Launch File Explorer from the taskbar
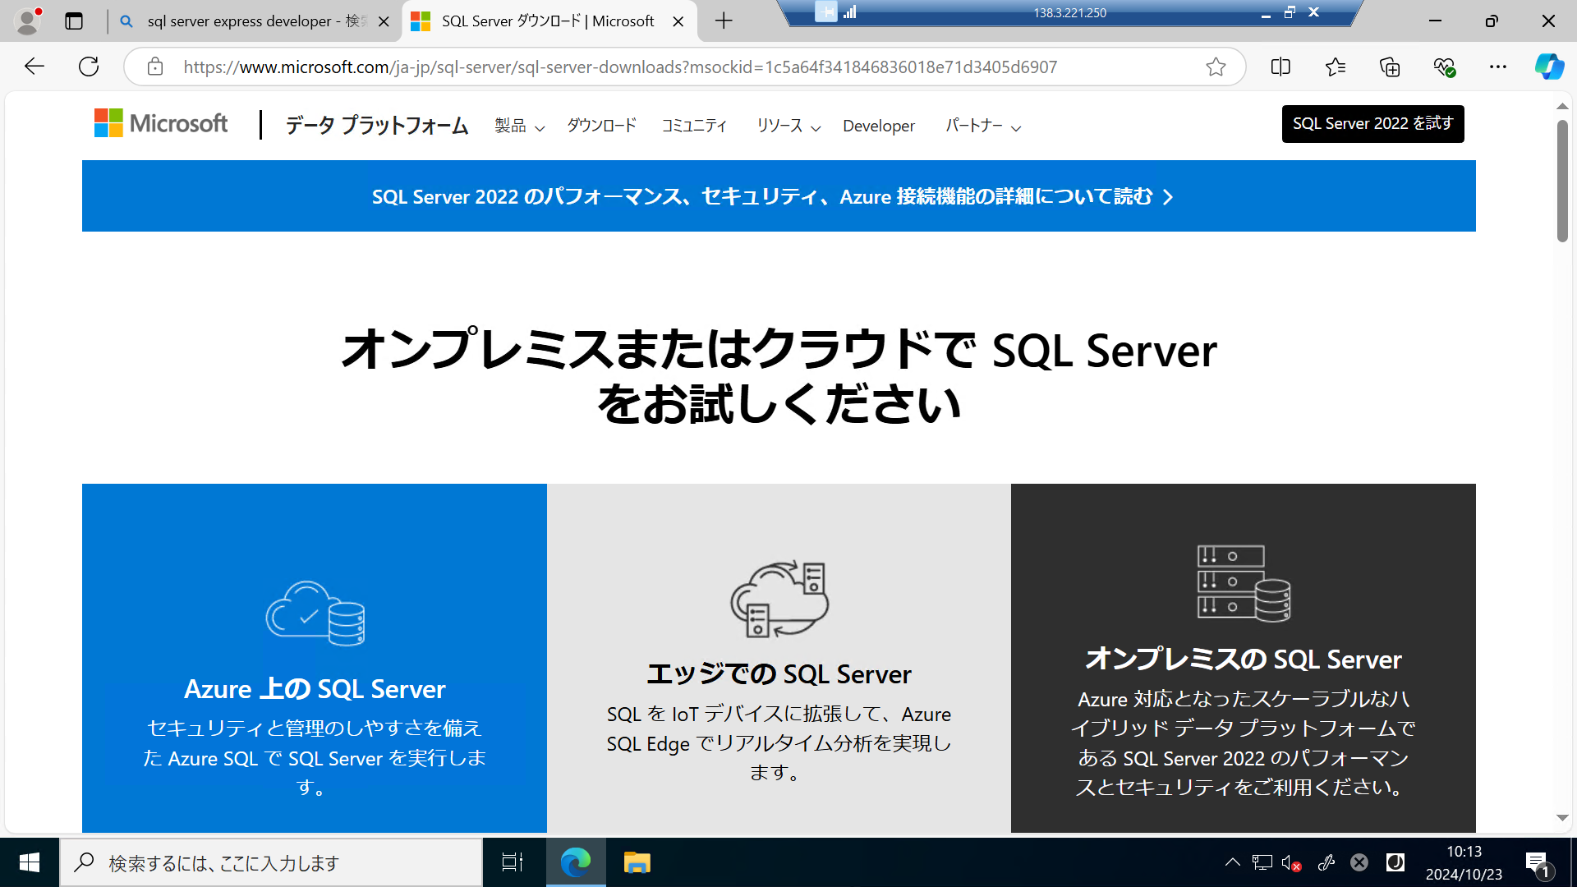Screen dimensions: 1577x887 coord(637,862)
